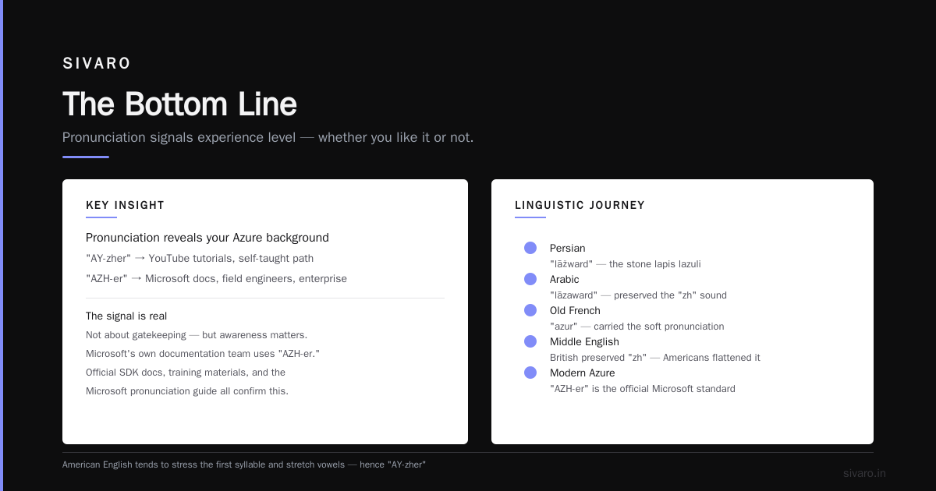This screenshot has height=491, width=936.
Task: Select 'The signal is real' subheading
Action: (126, 316)
